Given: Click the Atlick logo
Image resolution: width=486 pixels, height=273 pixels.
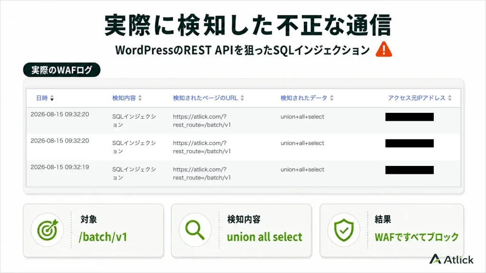Looking at the screenshot, I should click(x=451, y=259).
